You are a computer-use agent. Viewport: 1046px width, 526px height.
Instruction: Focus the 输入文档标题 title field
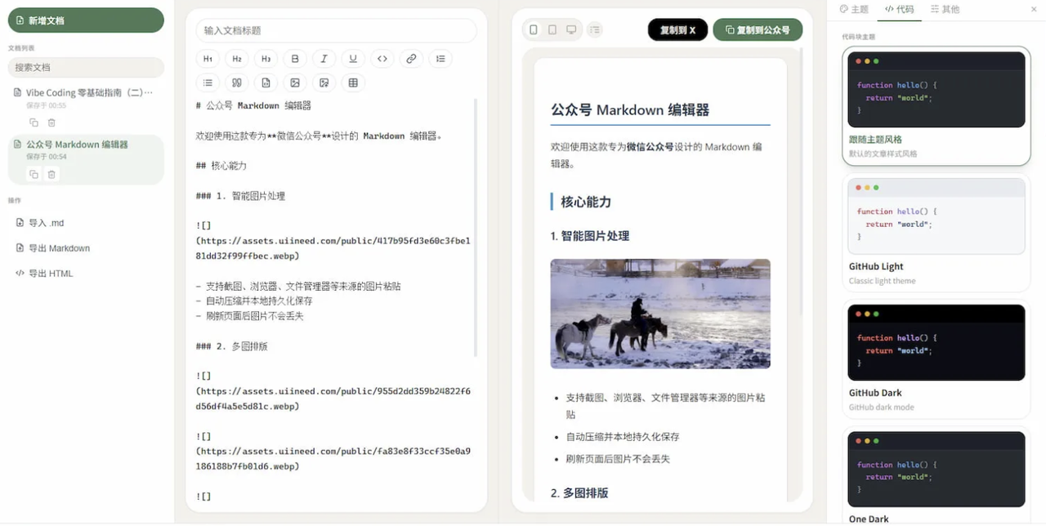(x=336, y=30)
